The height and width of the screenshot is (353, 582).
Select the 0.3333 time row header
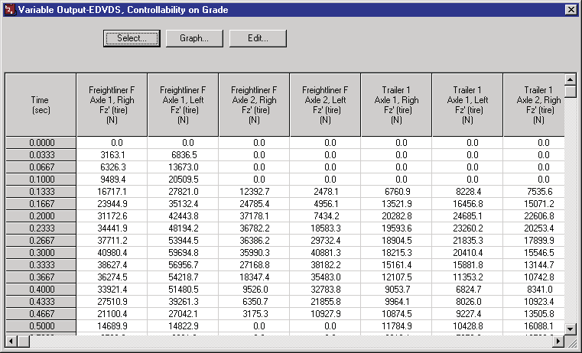point(41,265)
